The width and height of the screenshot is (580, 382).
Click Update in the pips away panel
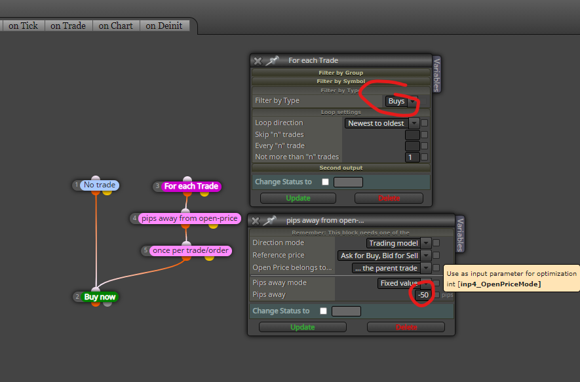click(303, 327)
